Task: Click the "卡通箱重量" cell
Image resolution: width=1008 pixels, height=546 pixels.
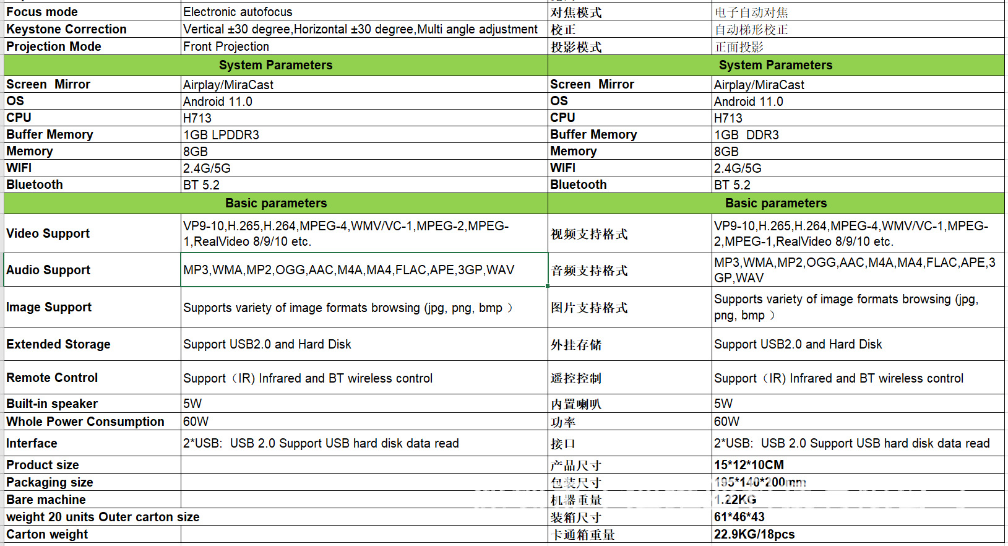Action: [630, 534]
